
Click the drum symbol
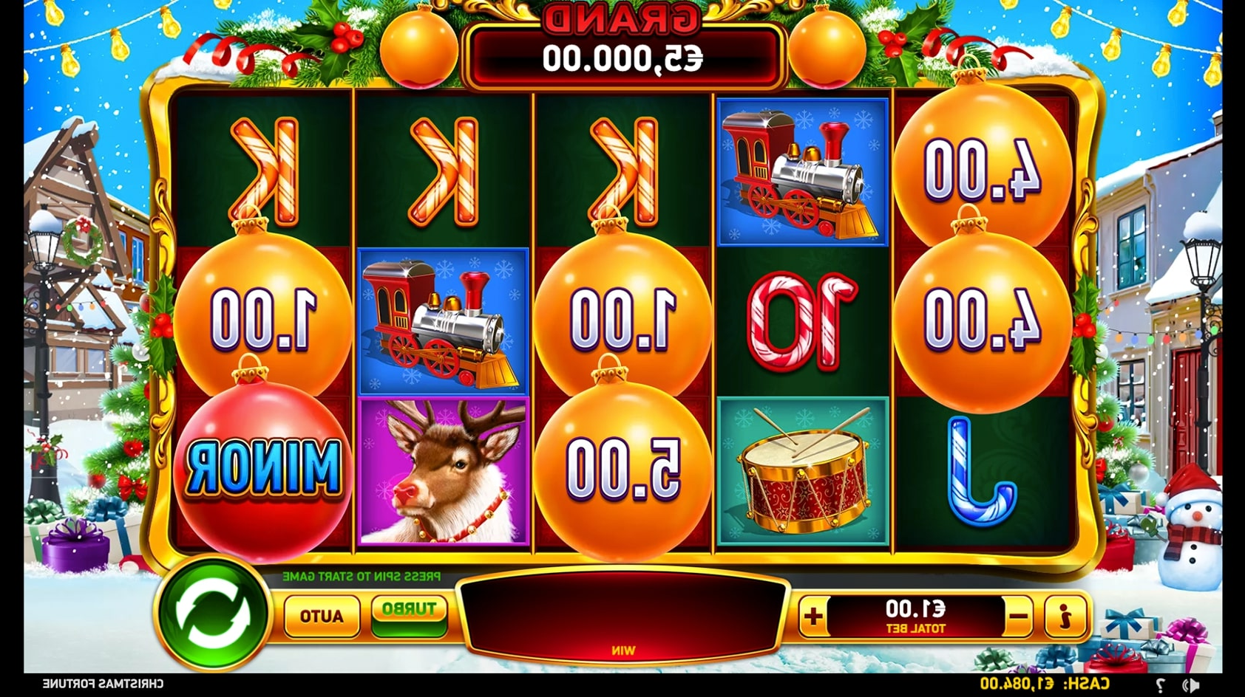coord(803,473)
